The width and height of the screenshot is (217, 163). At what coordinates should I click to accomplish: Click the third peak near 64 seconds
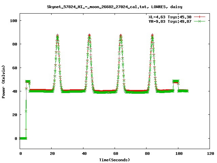click(121, 36)
